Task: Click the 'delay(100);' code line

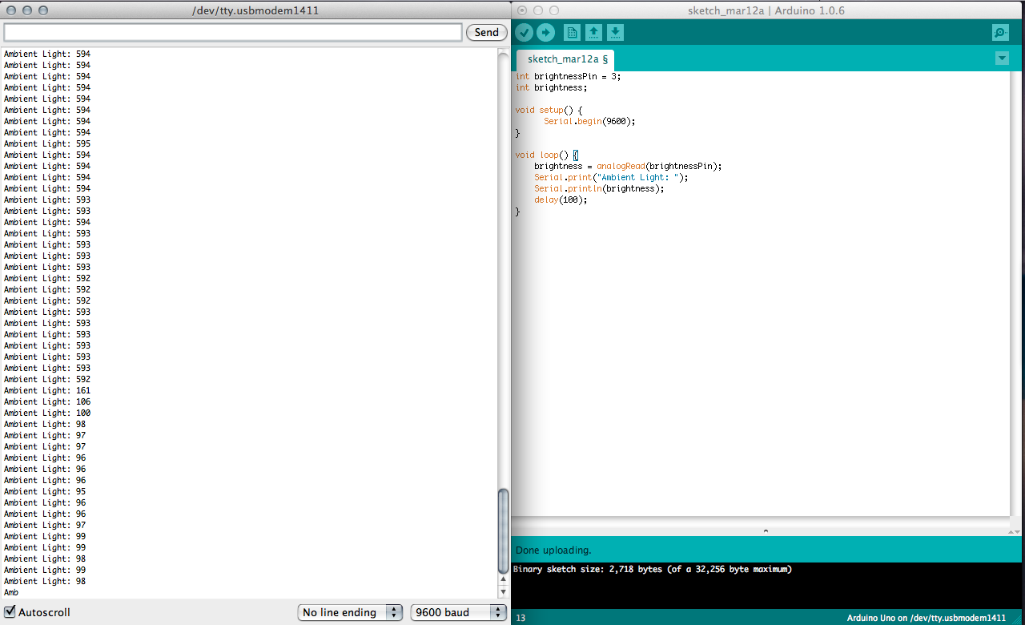Action: coord(561,200)
